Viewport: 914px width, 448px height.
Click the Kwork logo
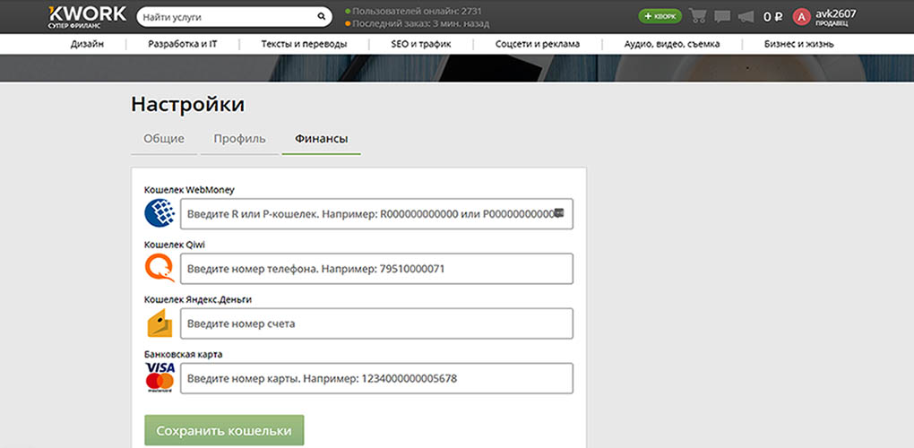(87, 17)
